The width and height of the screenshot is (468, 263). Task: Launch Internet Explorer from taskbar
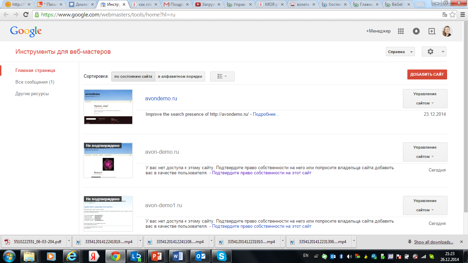point(72,256)
